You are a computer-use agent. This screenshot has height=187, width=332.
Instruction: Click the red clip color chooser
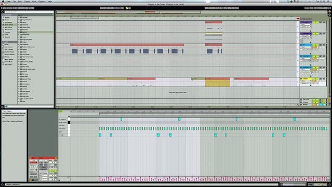33,163
